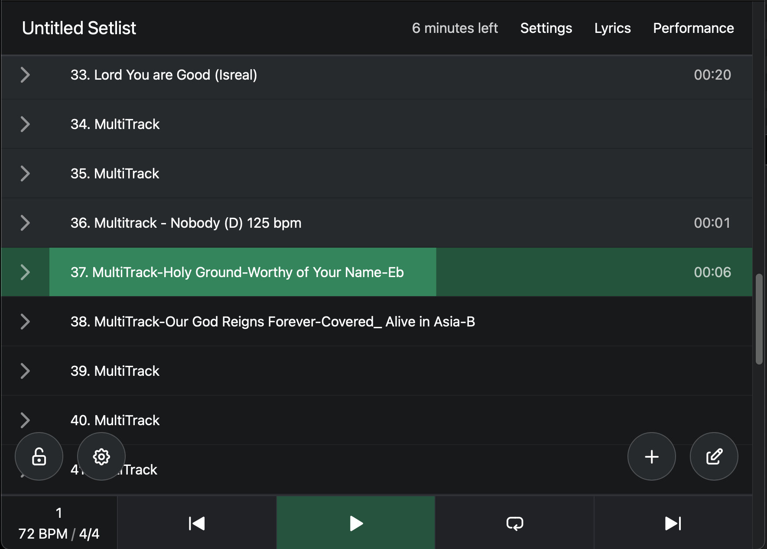Open Settings in the header

546,28
